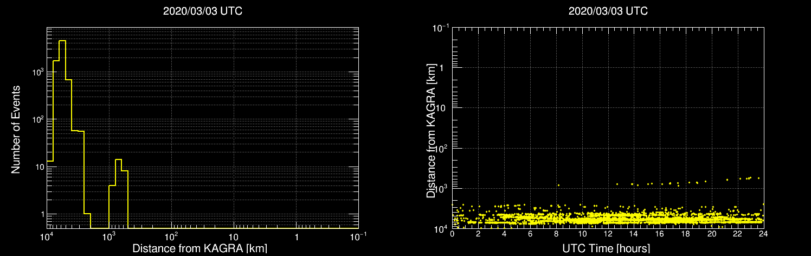Click the right scatter plot title "2020/03/03 UTC"

tap(608, 11)
